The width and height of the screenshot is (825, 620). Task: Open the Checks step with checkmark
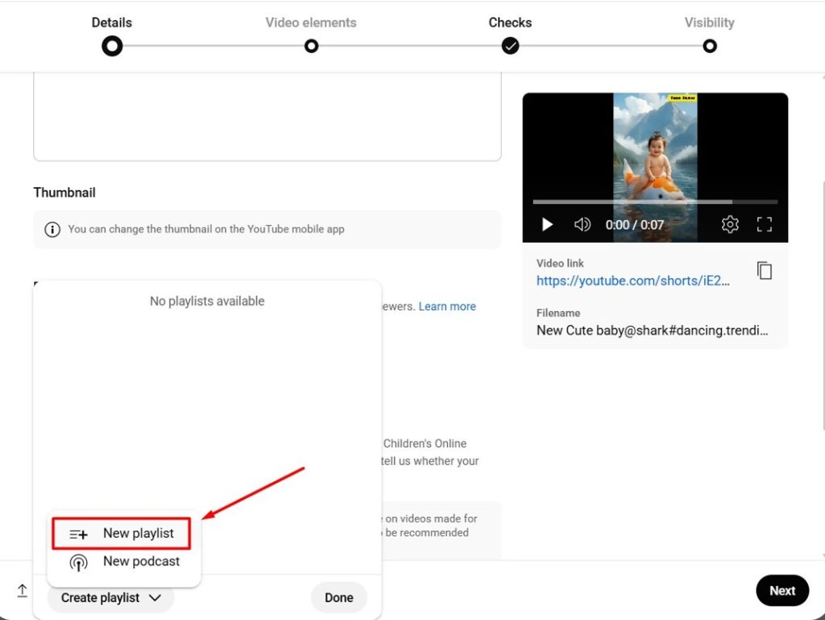(510, 46)
